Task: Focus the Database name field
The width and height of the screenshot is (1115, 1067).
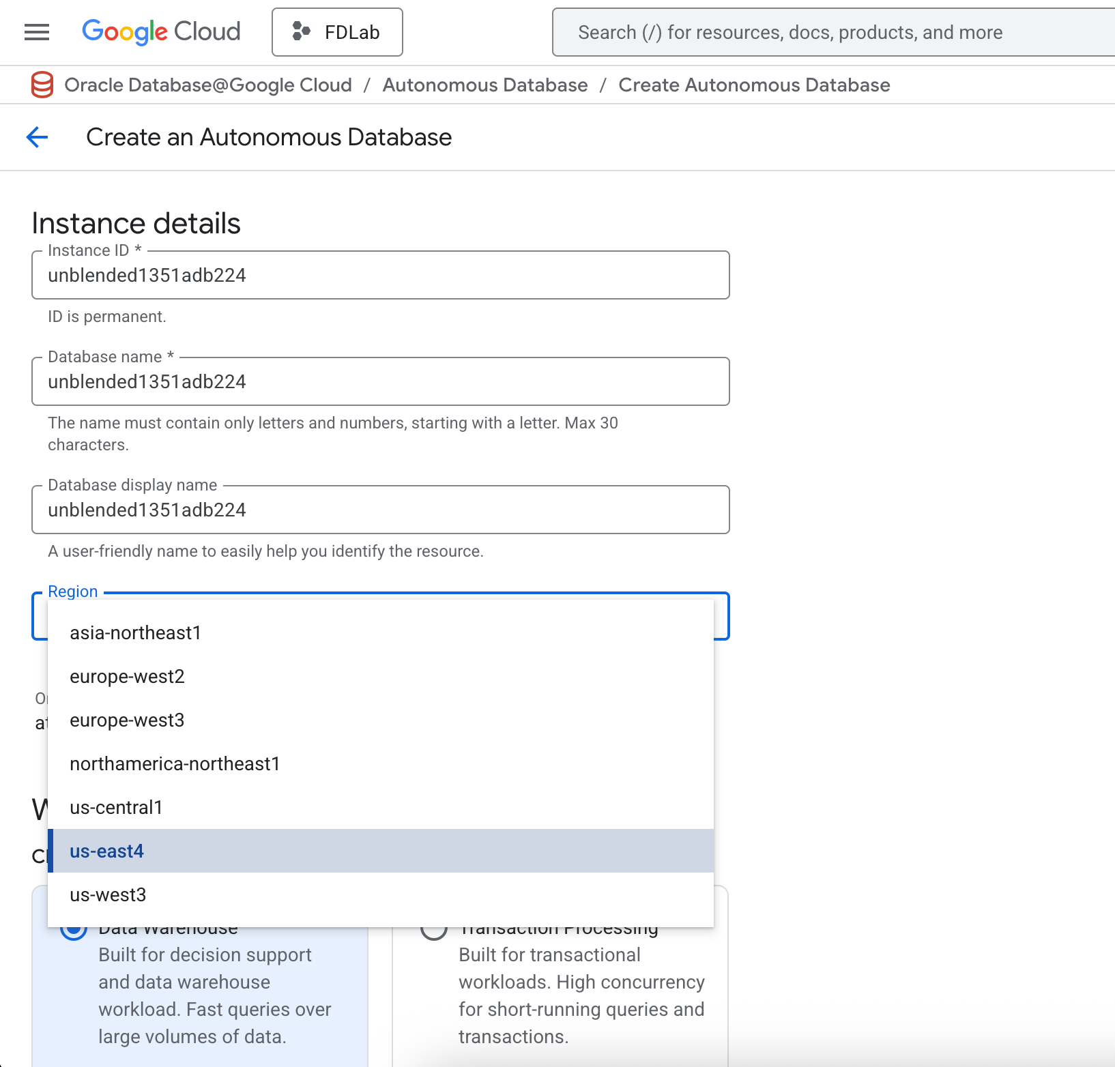Action: (x=381, y=381)
